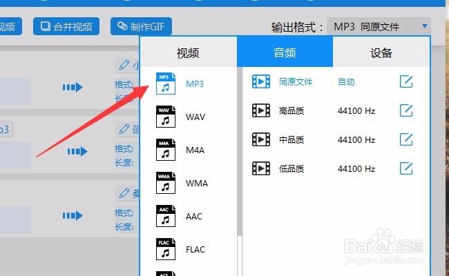Select the 低品质 quality preset
Image resolution: width=449 pixels, height=276 pixels.
(x=292, y=169)
